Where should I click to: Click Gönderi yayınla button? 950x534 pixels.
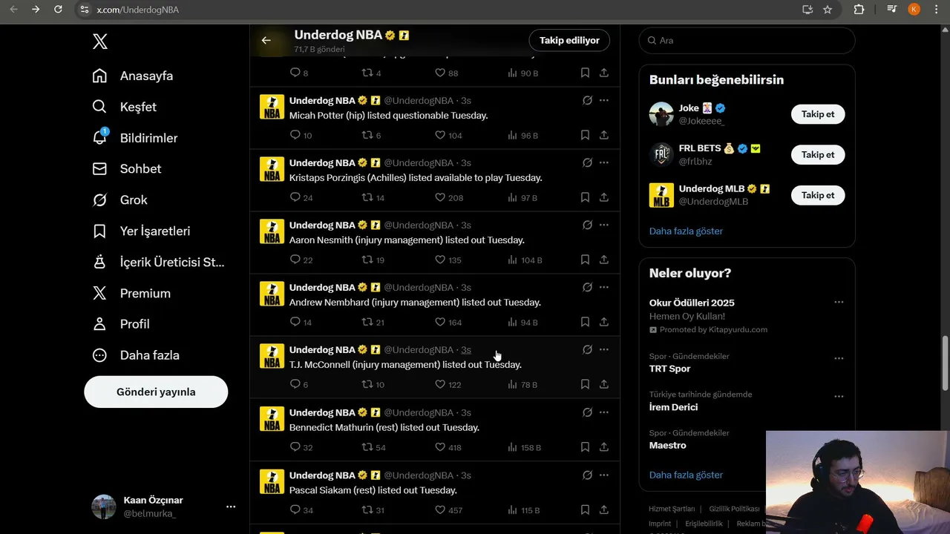tap(156, 392)
